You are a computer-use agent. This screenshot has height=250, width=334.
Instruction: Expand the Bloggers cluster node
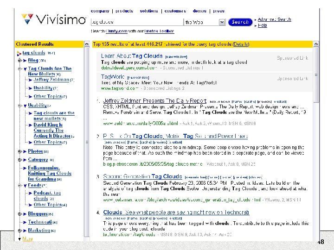(19, 214)
